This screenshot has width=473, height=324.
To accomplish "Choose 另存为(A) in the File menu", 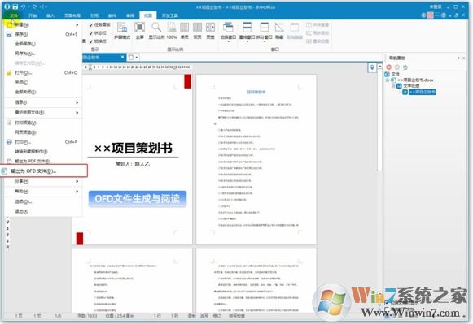I will (x=42, y=54).
